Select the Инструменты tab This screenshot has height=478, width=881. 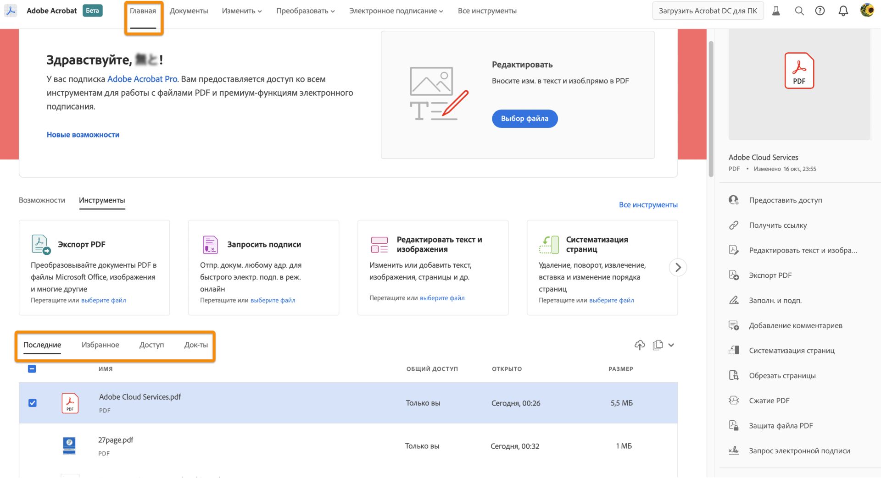(102, 200)
